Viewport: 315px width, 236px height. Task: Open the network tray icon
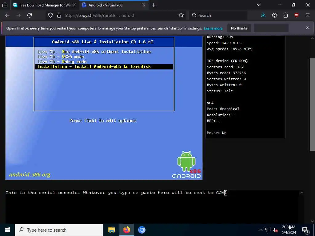click(x=268, y=230)
